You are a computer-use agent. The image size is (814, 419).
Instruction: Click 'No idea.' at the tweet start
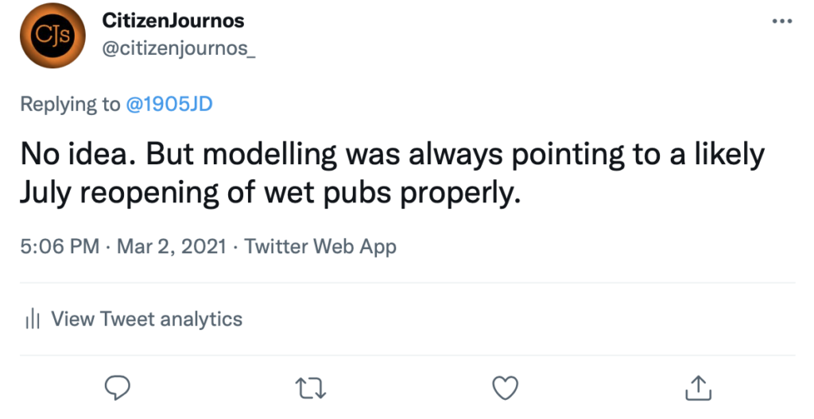[x=79, y=155]
